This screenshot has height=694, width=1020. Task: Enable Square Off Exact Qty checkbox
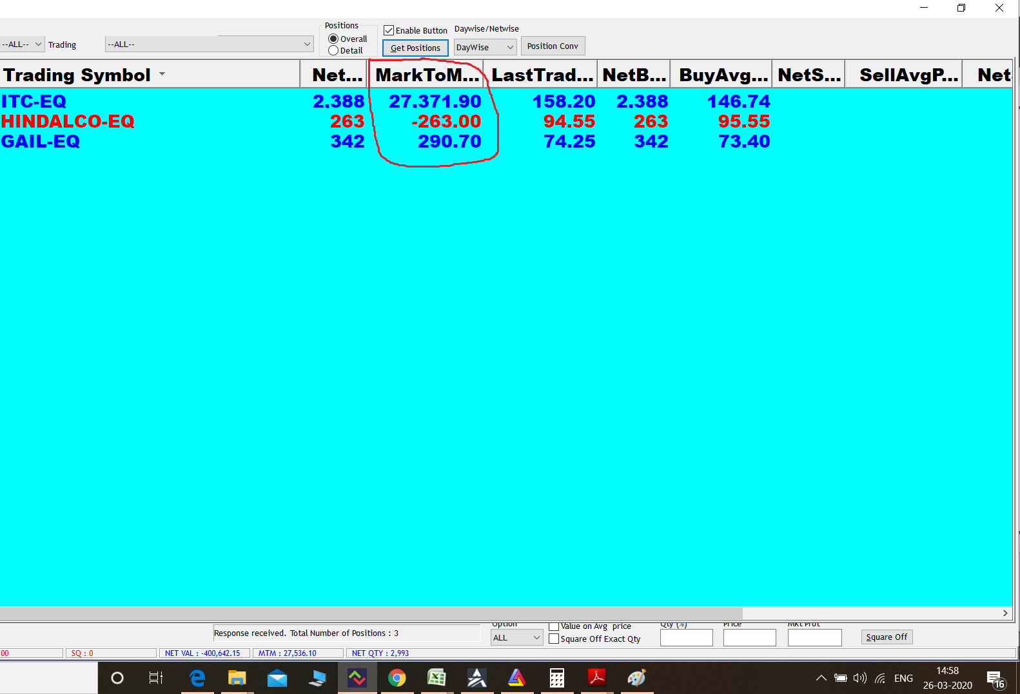[554, 639]
